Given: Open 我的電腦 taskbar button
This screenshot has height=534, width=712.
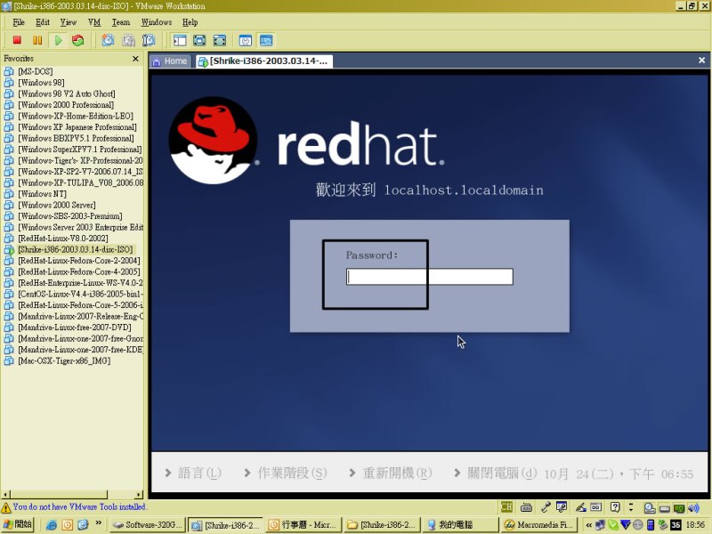Looking at the screenshot, I should pos(459,525).
